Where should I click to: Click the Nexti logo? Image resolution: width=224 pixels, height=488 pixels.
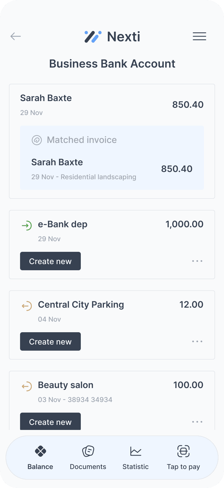click(x=112, y=37)
